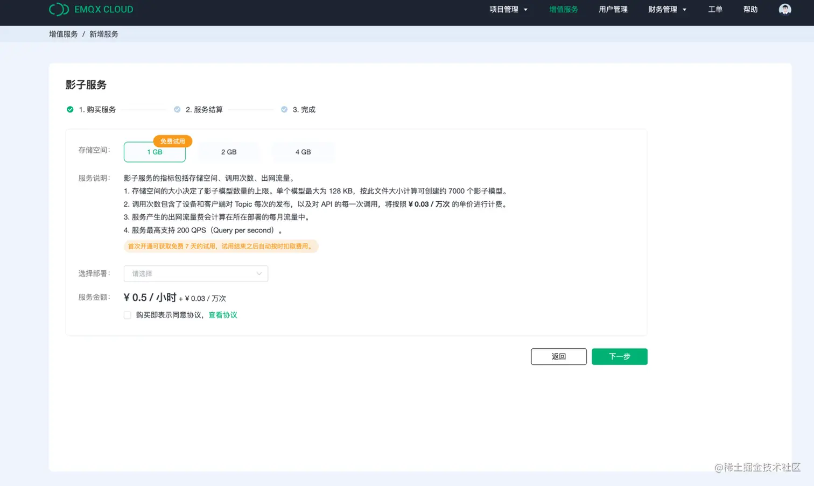Image resolution: width=814 pixels, height=486 pixels.
Task: Click the step-two check icon
Action: (x=177, y=109)
